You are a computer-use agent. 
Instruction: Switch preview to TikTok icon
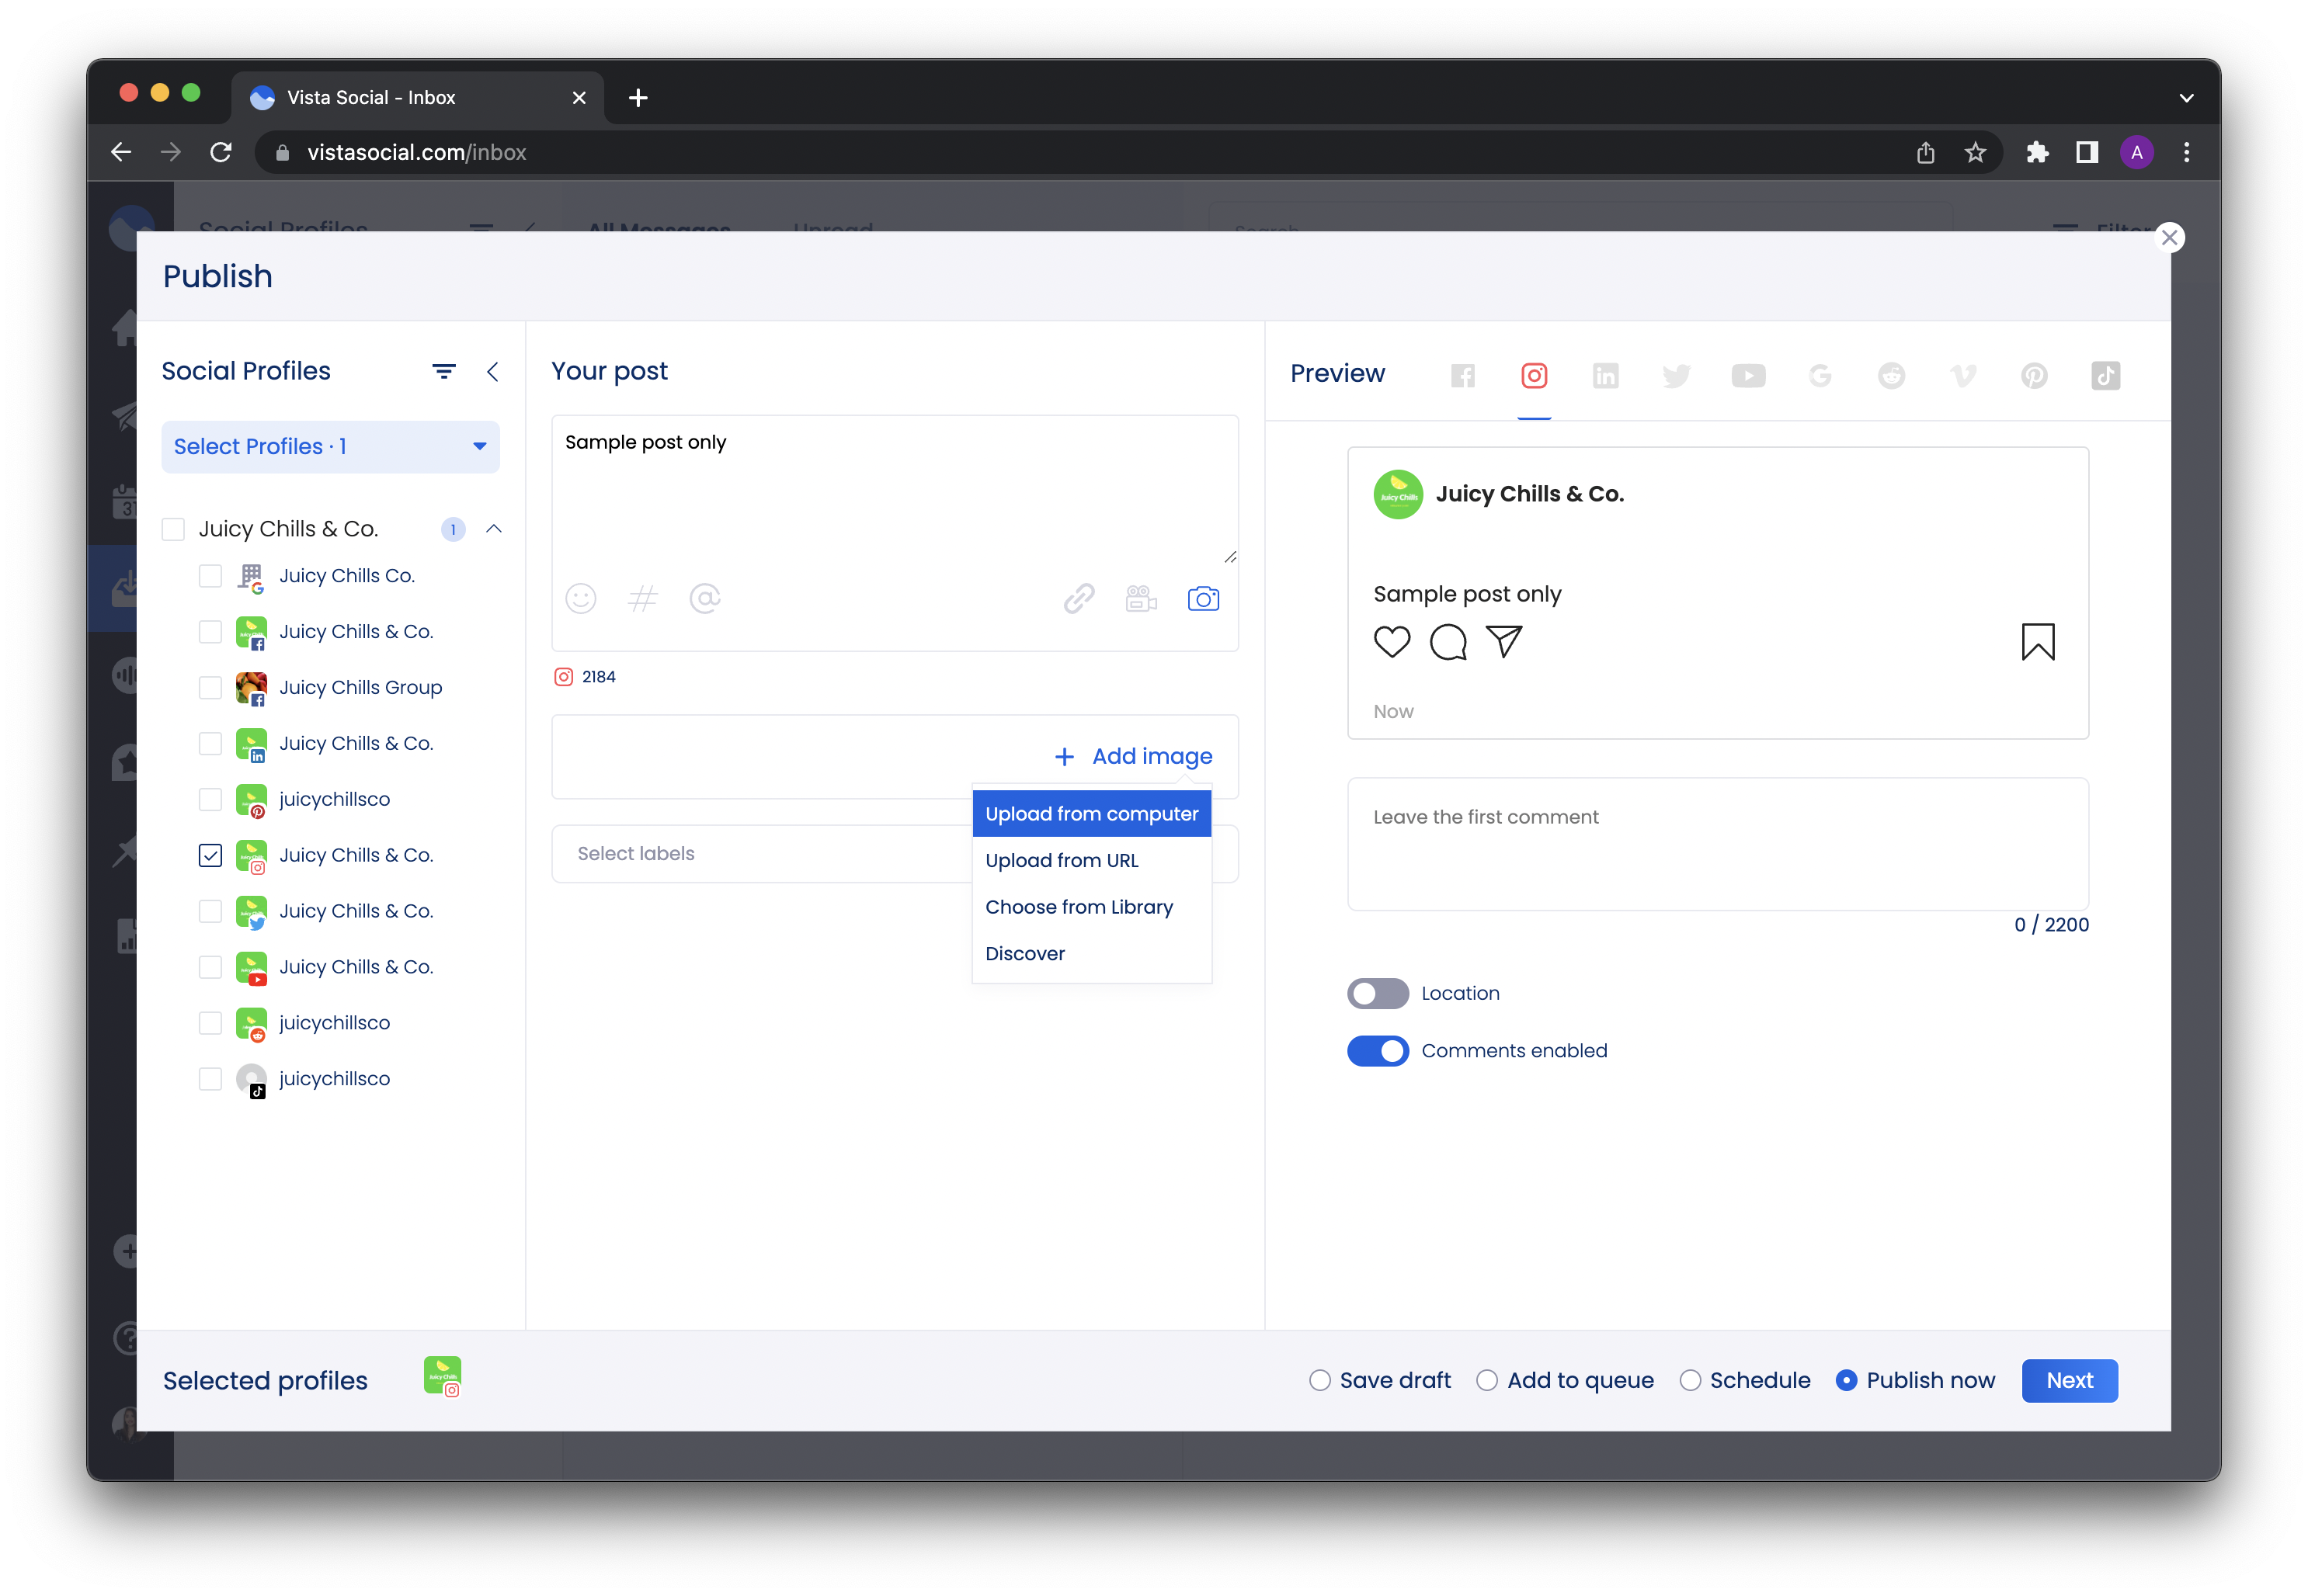[x=2105, y=376]
